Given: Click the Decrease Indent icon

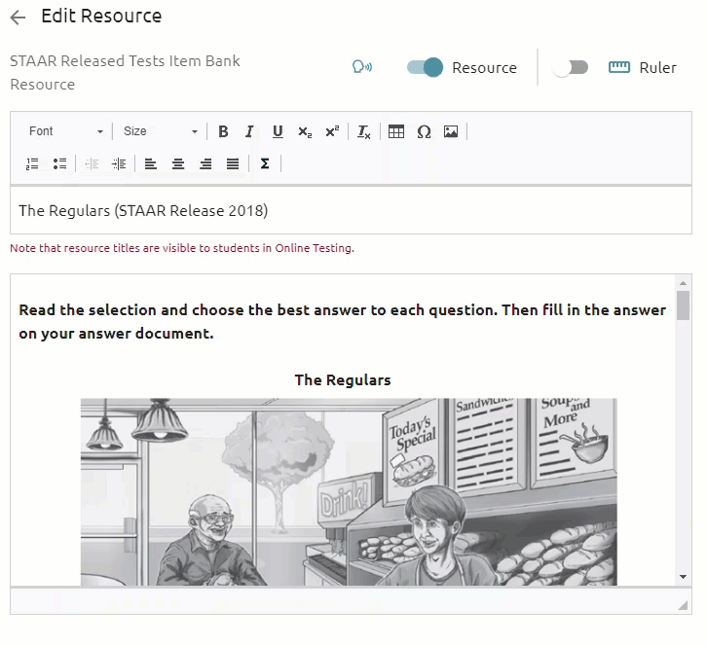Looking at the screenshot, I should 92,163.
